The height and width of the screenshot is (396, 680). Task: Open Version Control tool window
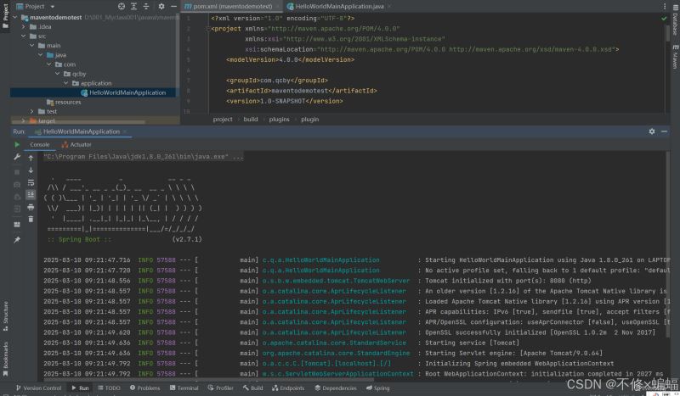coord(38,388)
